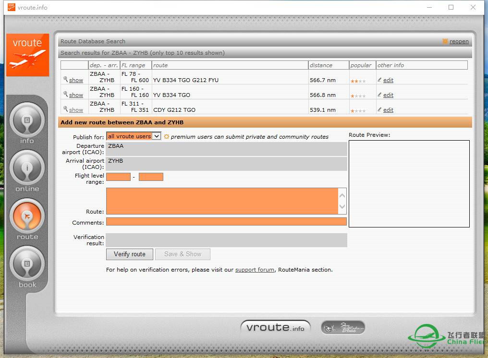This screenshot has width=488, height=358.
Task: Click the reopen link
Action: coord(459,41)
